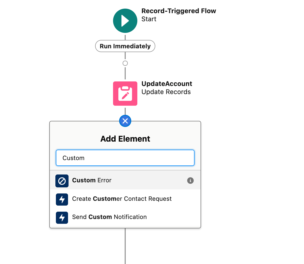Open the UpdateAccount element label
Screen dimensions: 304x264
(x=167, y=84)
